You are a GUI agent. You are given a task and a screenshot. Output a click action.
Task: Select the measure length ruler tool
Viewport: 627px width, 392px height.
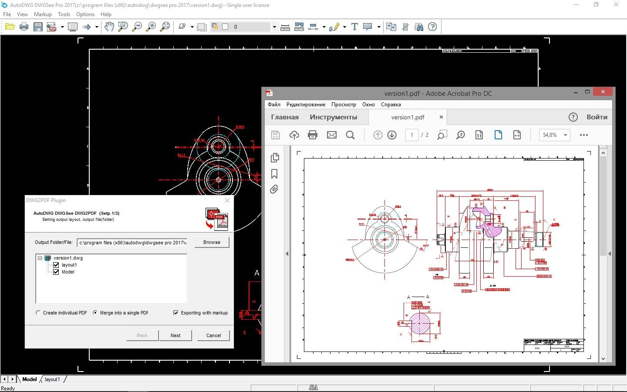point(285,27)
